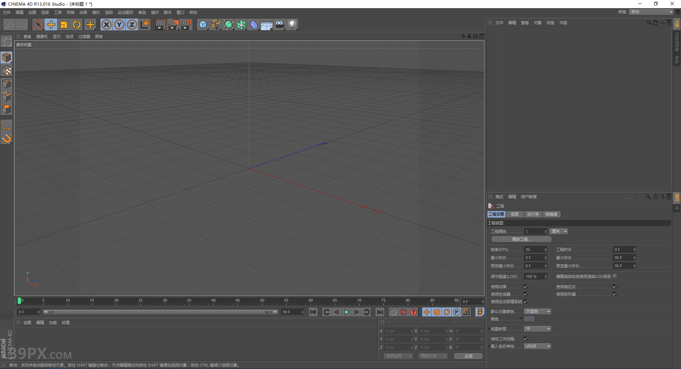
Task: Change 输入色彩特性 from sRGB
Action: click(537, 346)
